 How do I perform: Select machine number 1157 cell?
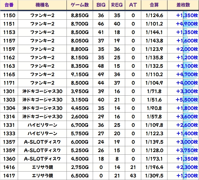point(9,41)
